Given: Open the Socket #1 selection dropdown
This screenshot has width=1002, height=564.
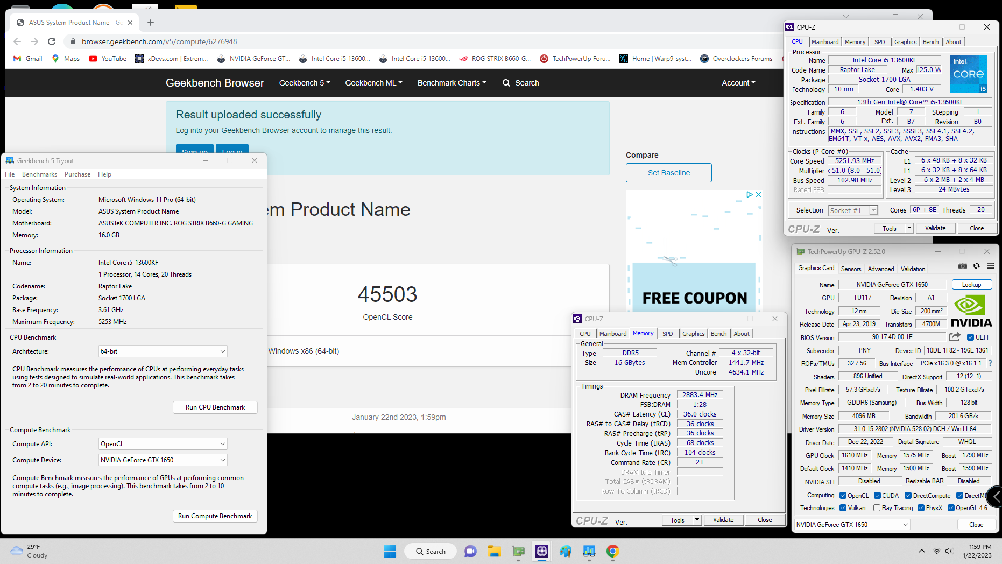Looking at the screenshot, I should click(x=853, y=210).
